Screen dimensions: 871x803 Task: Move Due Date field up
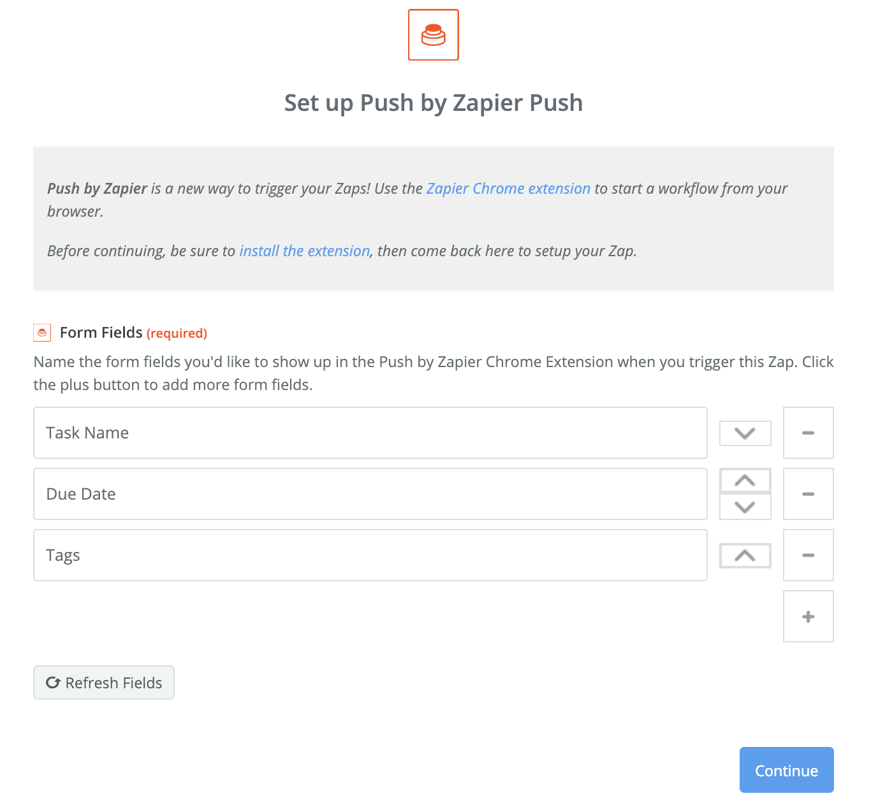pos(745,481)
